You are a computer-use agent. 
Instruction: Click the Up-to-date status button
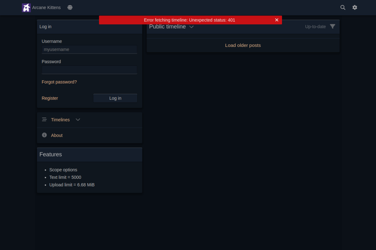click(x=315, y=27)
